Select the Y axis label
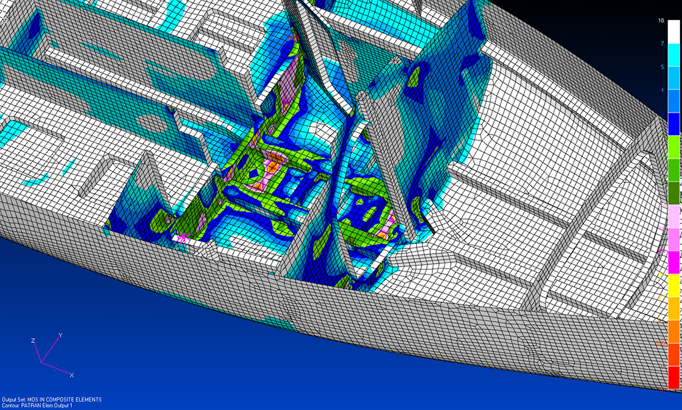Viewport: 682px width, 410px height. pyautogui.click(x=61, y=335)
